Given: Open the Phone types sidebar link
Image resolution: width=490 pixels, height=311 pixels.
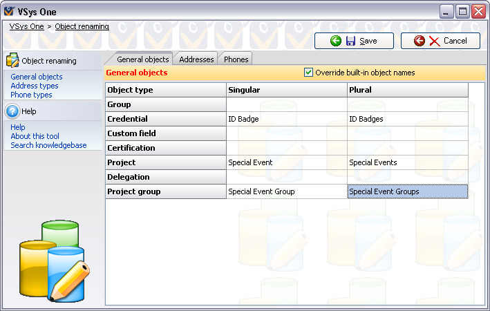Looking at the screenshot, I should (x=31, y=95).
